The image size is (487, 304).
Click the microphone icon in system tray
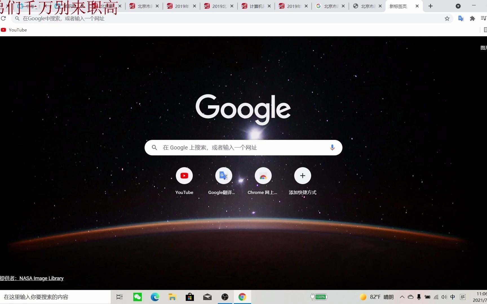pos(419,297)
